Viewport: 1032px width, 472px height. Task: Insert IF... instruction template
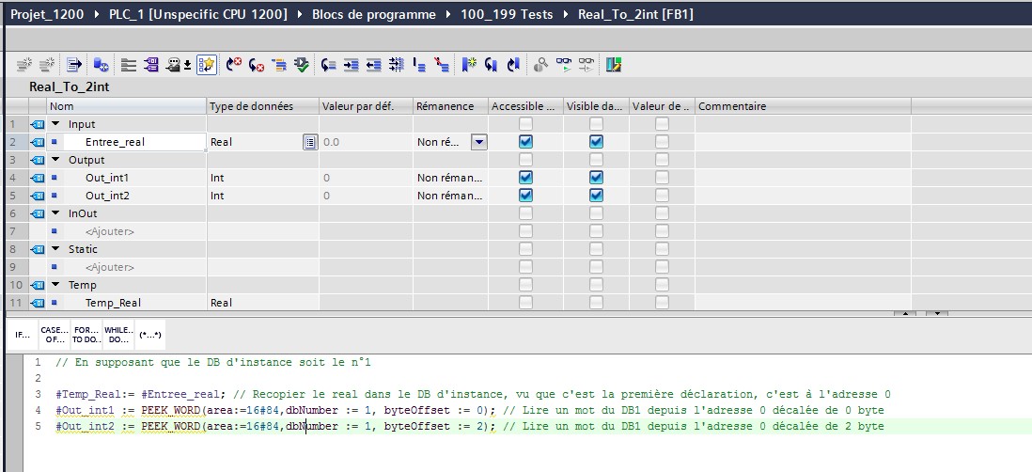(23, 335)
